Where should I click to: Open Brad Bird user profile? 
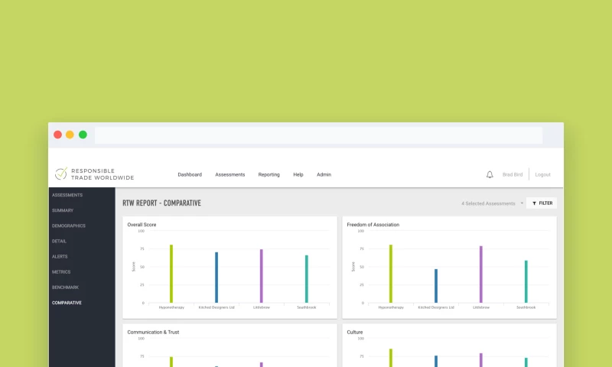(x=513, y=174)
